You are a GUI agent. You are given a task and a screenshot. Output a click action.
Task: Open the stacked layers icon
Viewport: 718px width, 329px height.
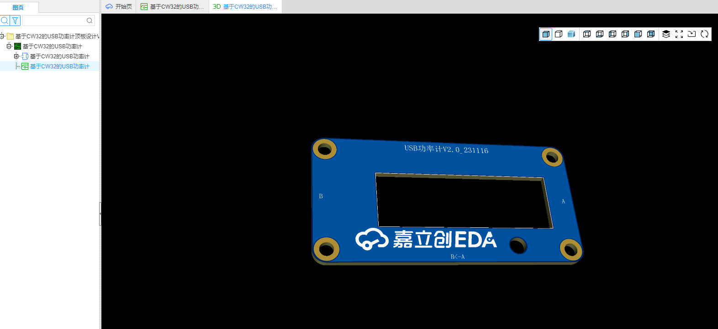pyautogui.click(x=666, y=34)
